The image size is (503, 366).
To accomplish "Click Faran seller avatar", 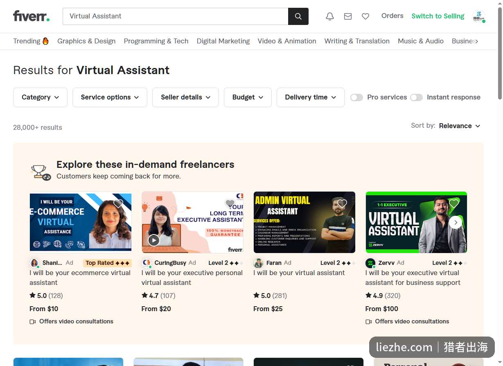I will (258, 263).
